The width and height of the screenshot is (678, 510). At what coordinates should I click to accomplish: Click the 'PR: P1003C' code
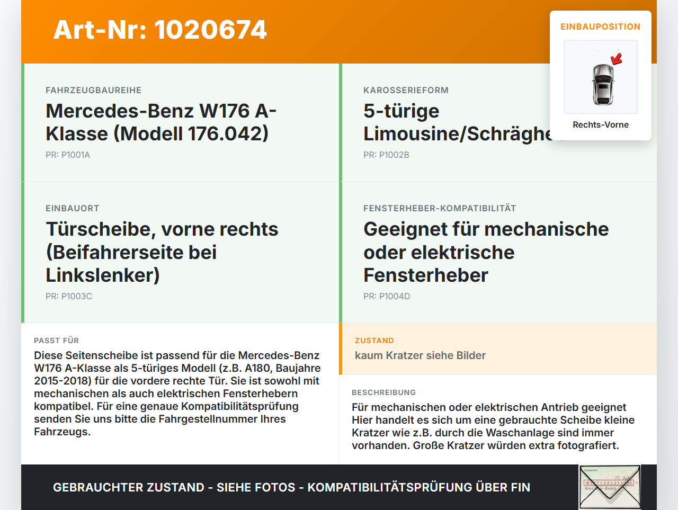69,296
